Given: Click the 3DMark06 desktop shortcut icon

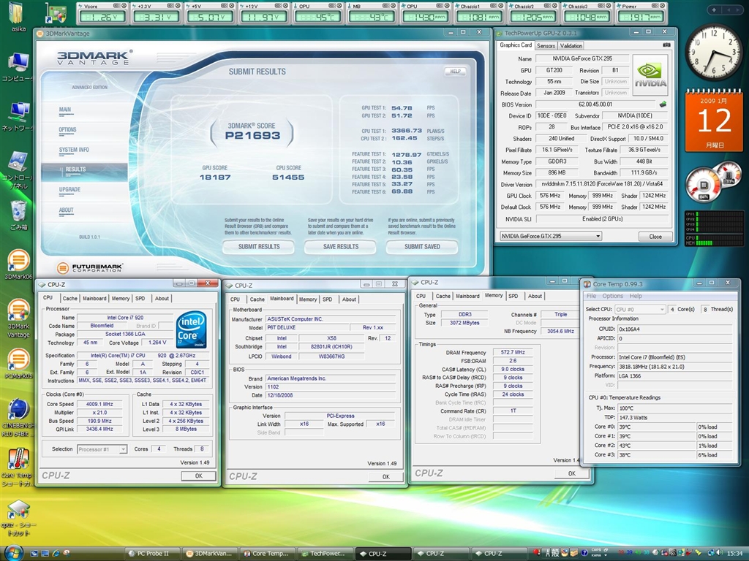Looking at the screenshot, I should 18,261.
